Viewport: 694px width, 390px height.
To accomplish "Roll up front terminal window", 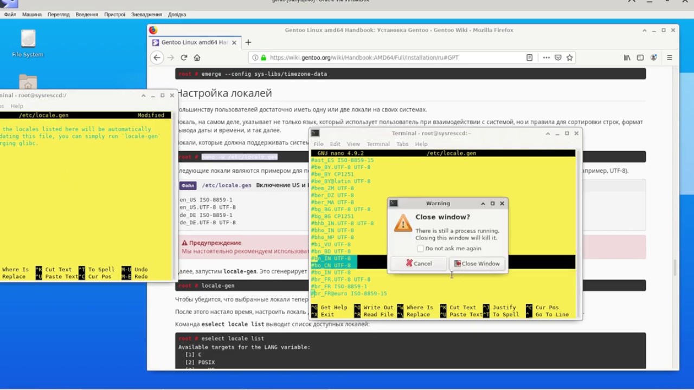I will click(548, 133).
